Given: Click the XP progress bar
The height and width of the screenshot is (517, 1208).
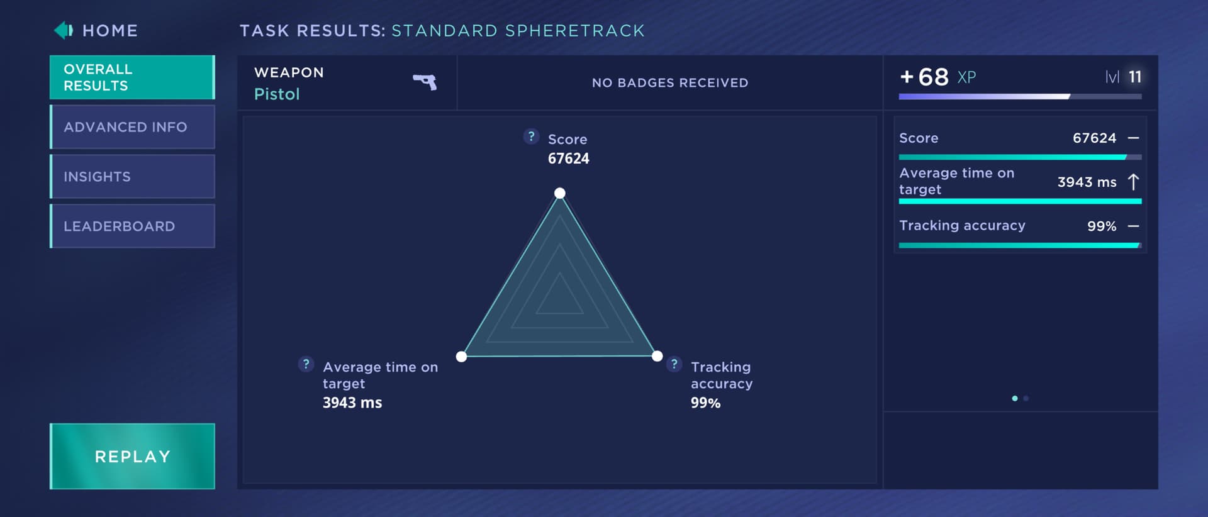Looking at the screenshot, I should click(1020, 96).
